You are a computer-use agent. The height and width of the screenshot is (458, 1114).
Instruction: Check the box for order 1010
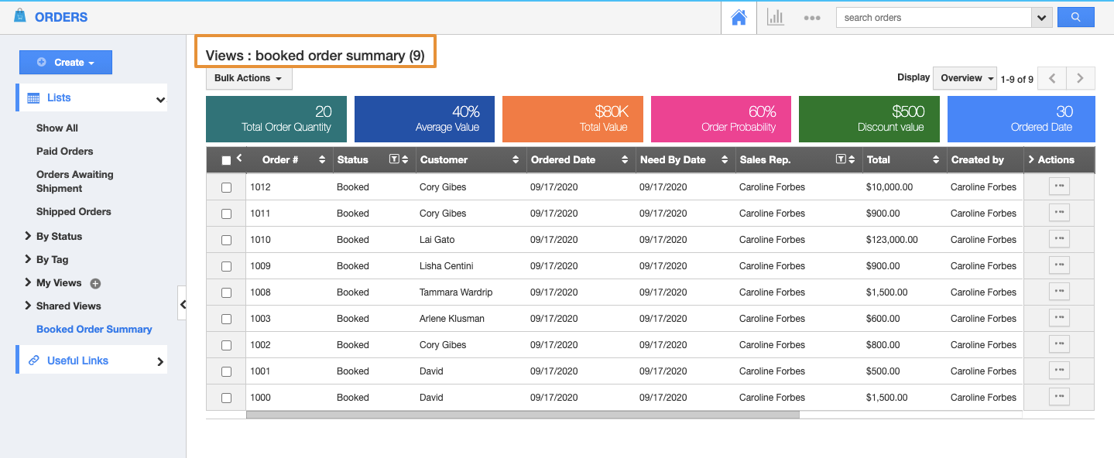227,240
